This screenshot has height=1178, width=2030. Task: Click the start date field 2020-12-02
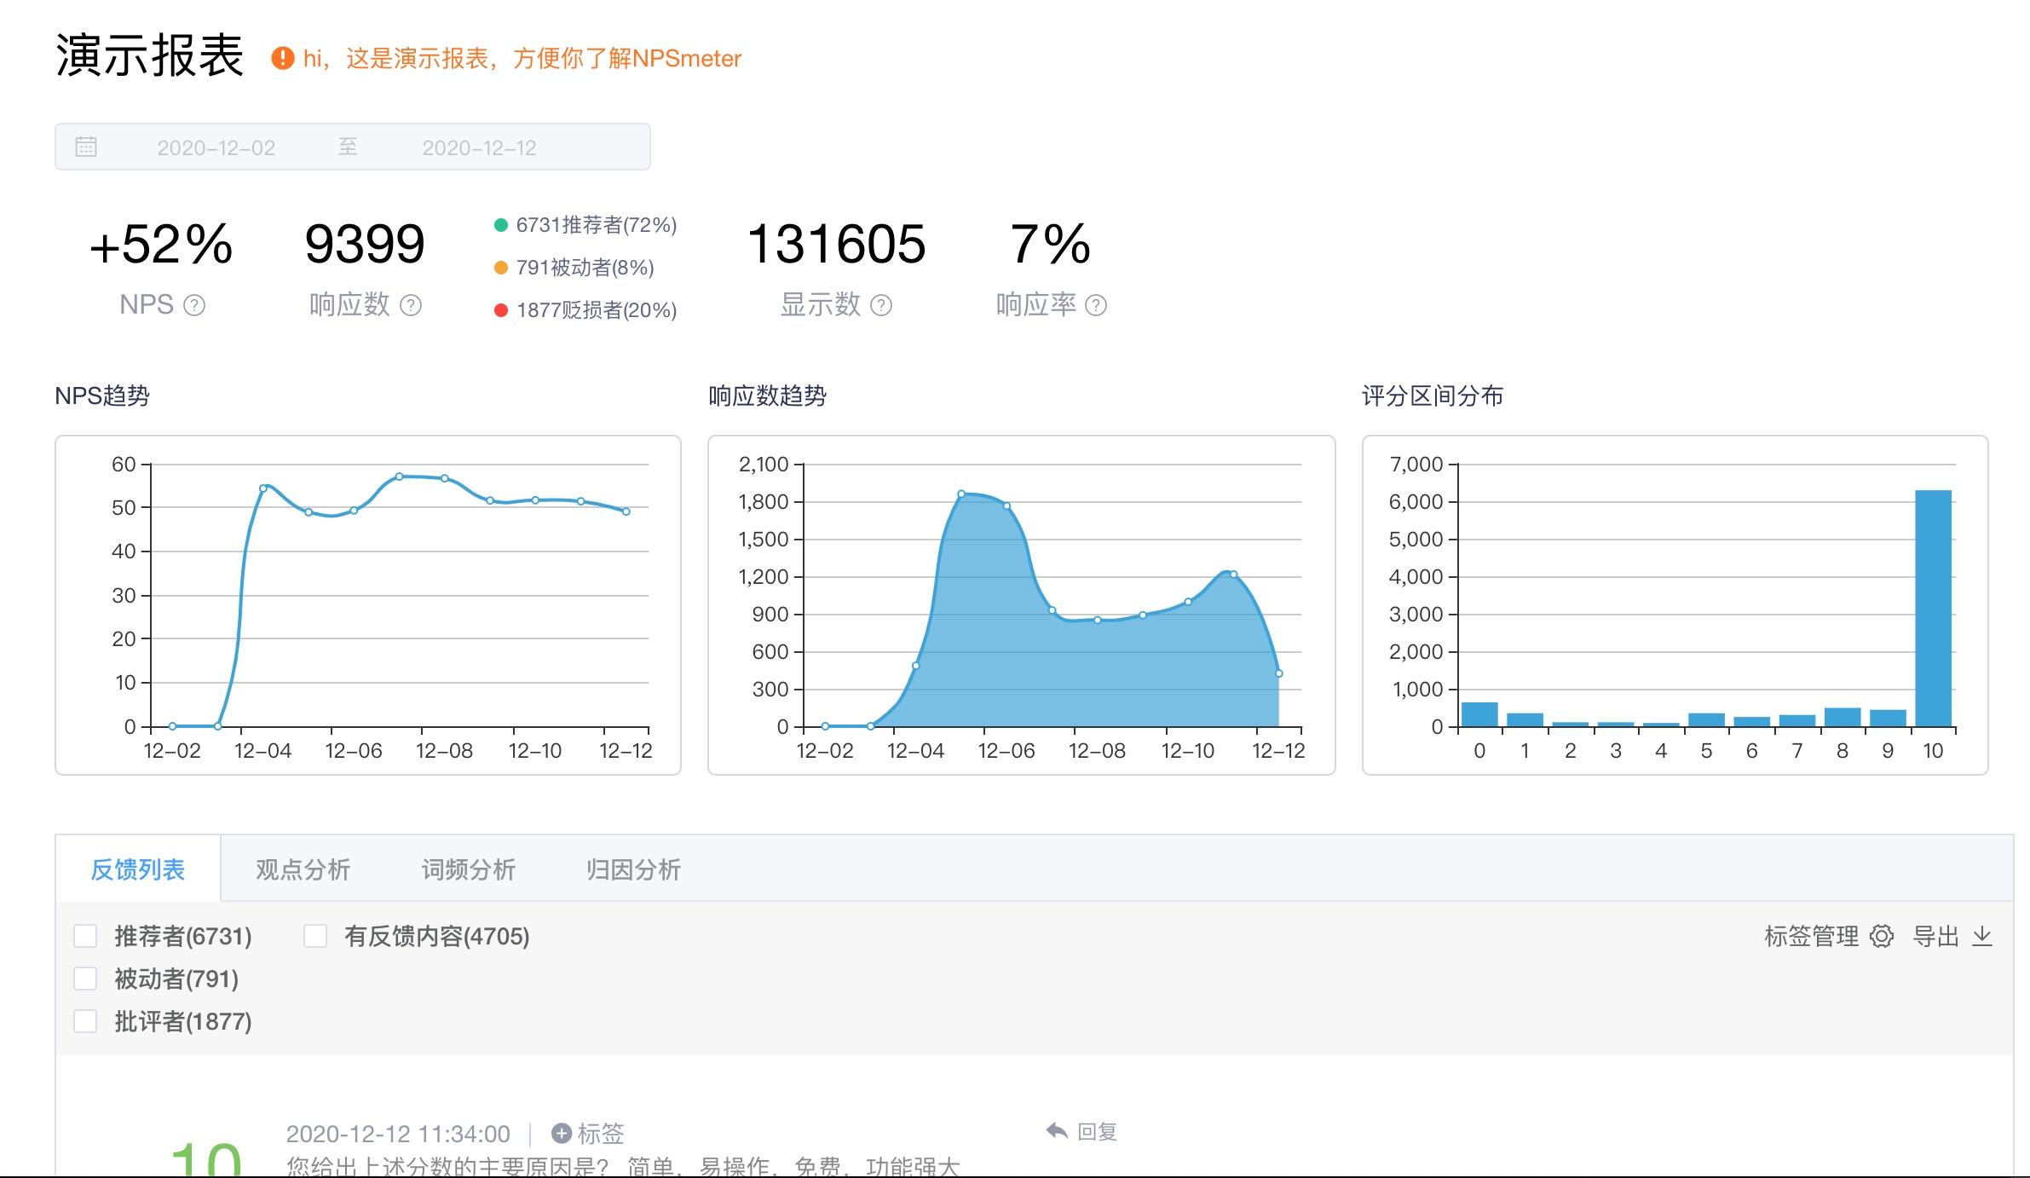[x=216, y=147]
